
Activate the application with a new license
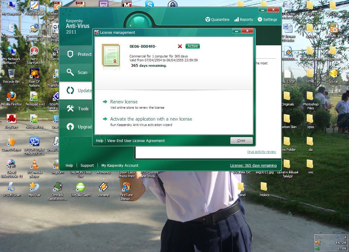point(151,119)
